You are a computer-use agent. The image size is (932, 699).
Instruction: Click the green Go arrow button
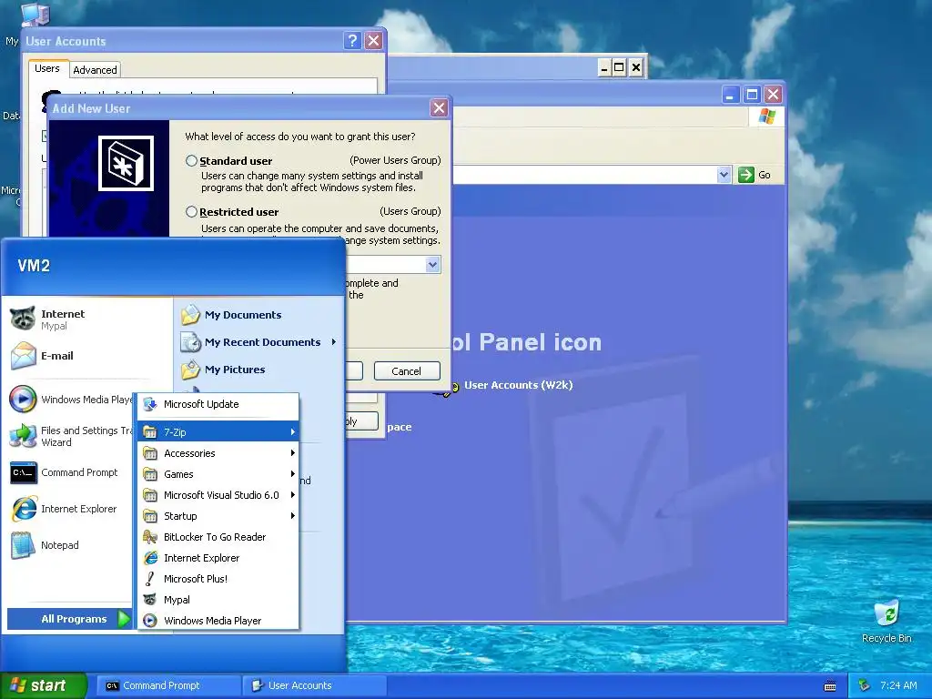(x=746, y=175)
